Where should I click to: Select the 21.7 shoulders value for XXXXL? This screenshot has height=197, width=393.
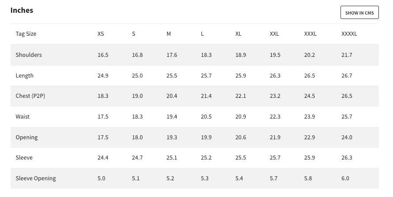347,55
